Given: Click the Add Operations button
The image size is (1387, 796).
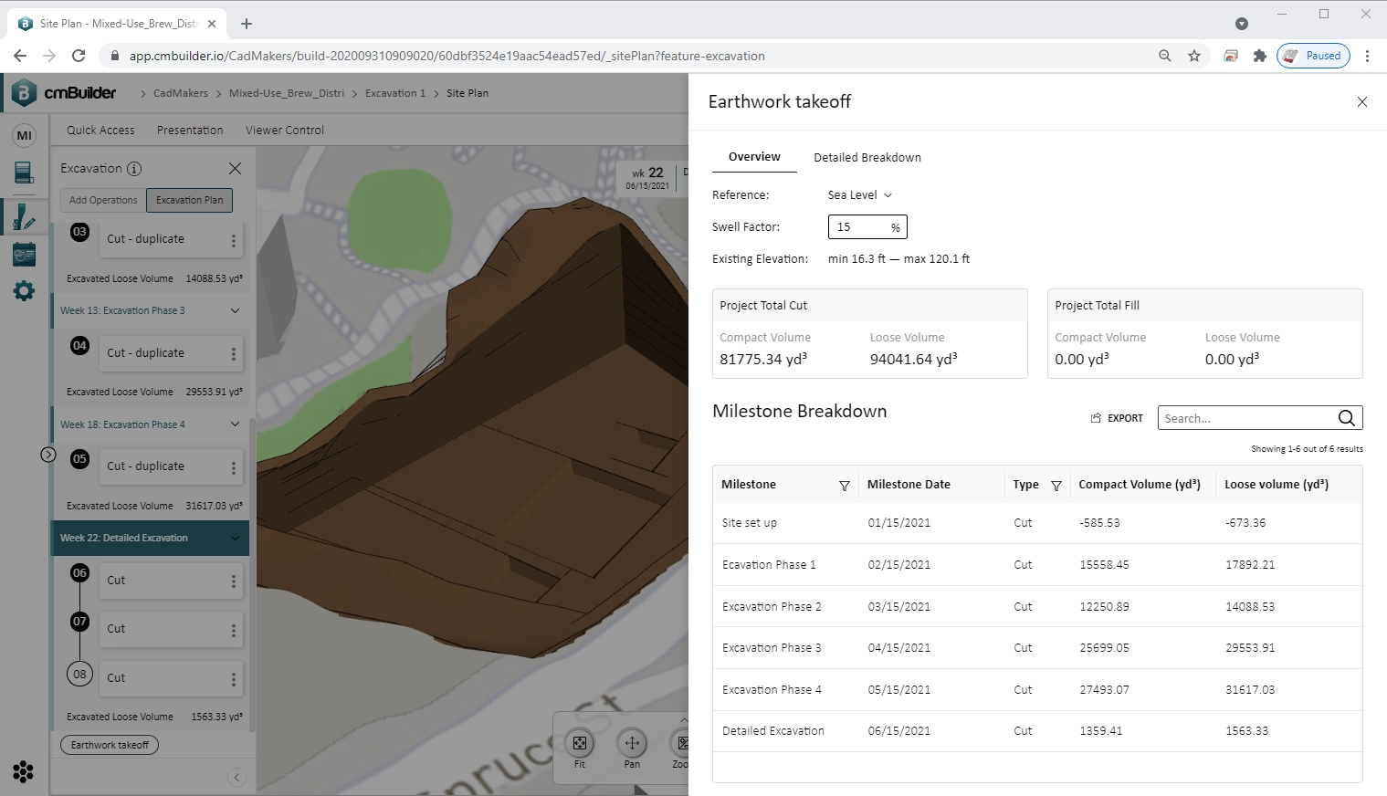Looking at the screenshot, I should [x=101, y=200].
